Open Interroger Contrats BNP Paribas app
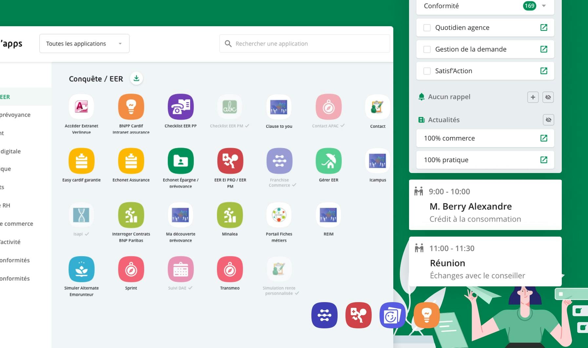The width and height of the screenshot is (588, 348). [x=131, y=215]
